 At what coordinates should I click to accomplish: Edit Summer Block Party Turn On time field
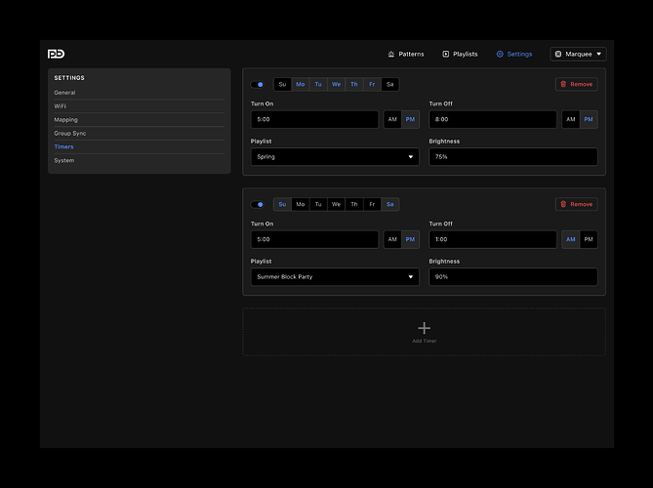pyautogui.click(x=314, y=239)
